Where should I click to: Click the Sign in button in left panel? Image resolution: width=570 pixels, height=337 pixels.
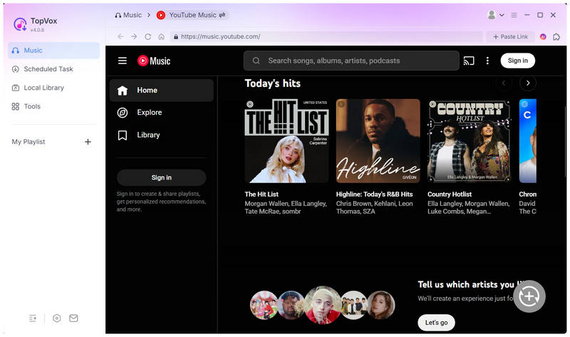click(162, 177)
